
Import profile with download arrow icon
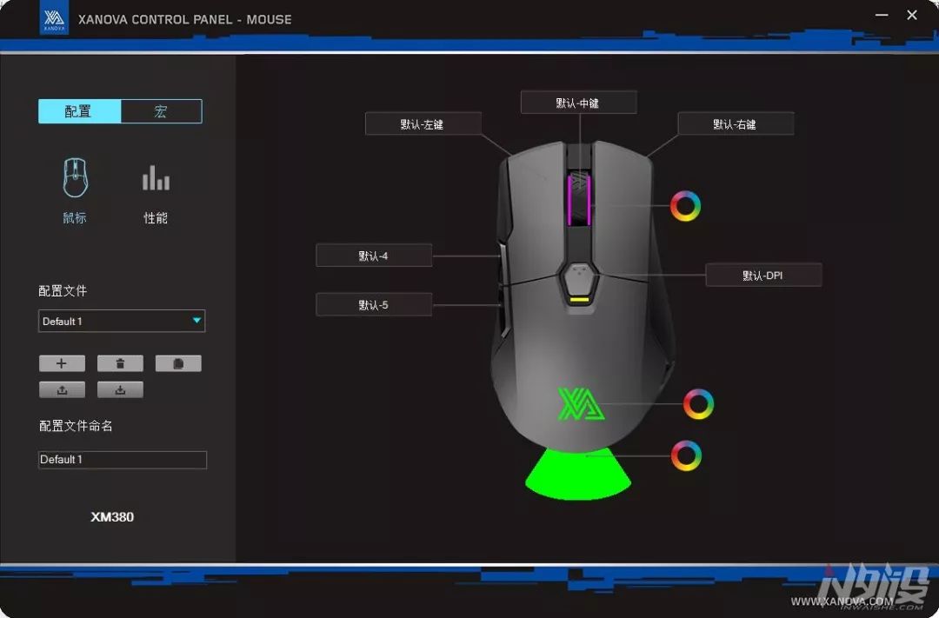120,390
